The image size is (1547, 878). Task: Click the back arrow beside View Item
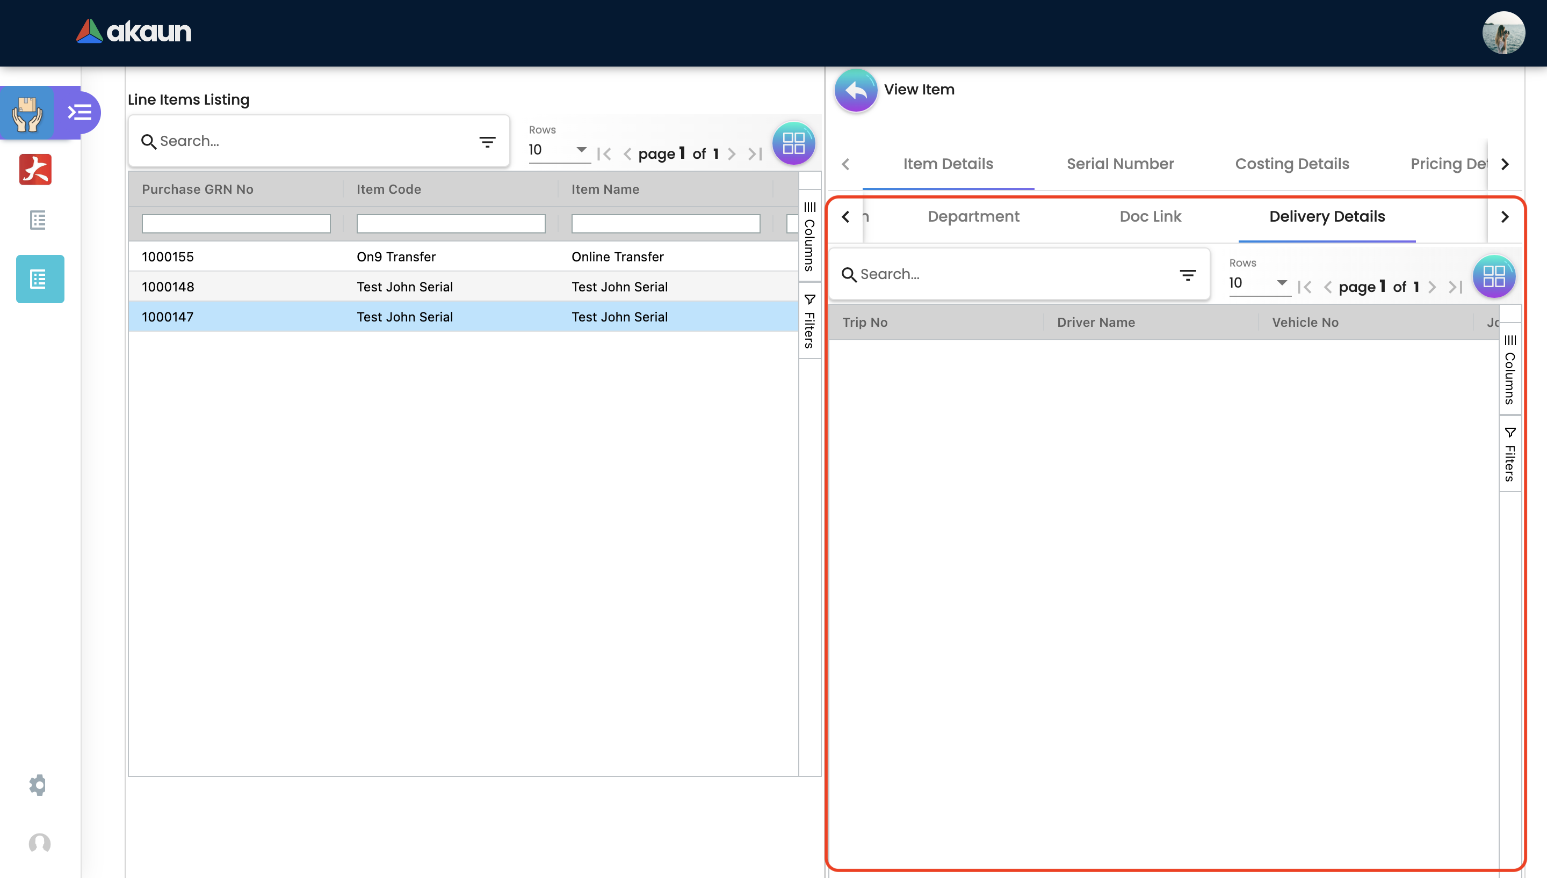click(856, 90)
